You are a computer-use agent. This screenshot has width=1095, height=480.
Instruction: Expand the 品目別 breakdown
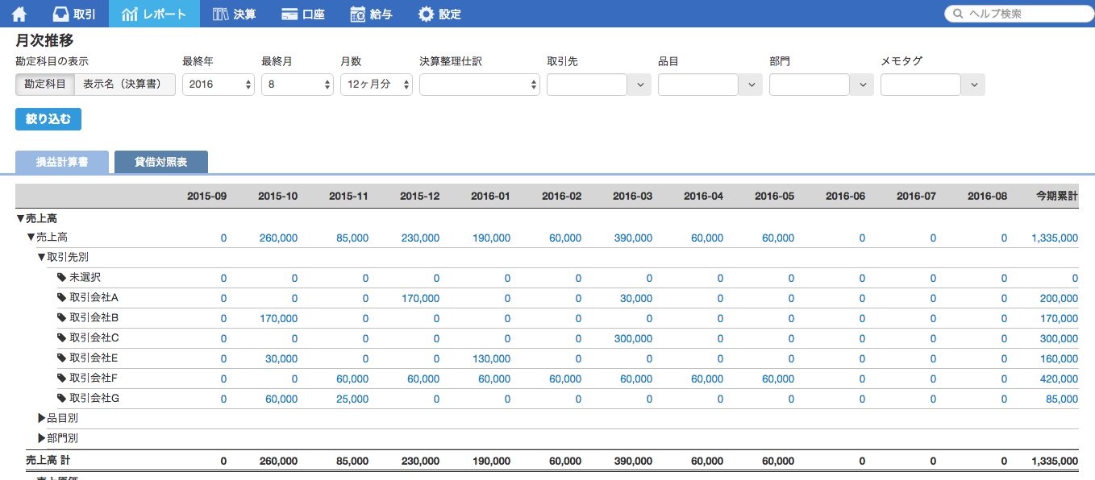coord(42,419)
